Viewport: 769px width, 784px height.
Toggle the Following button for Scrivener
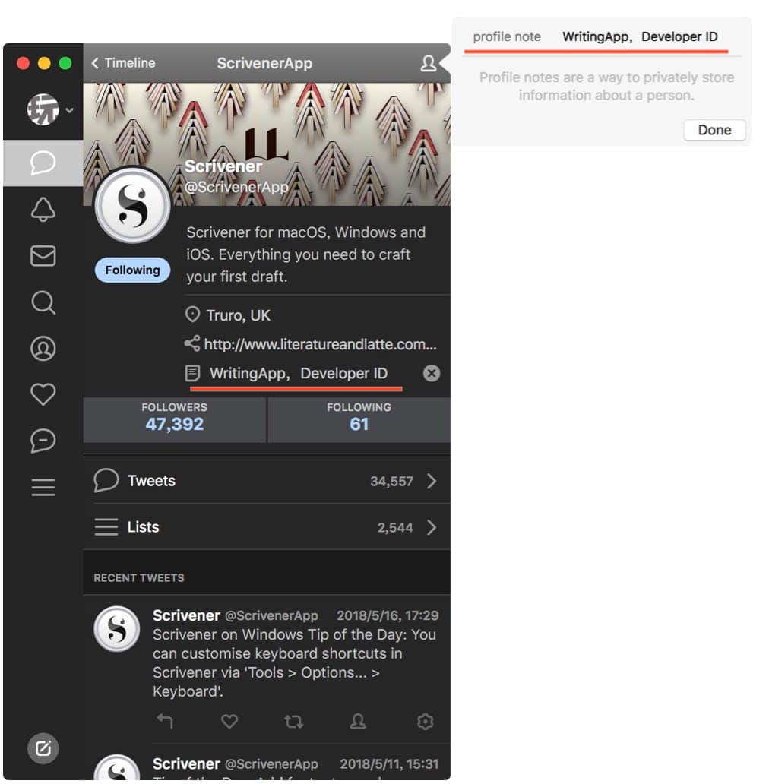coord(132,270)
